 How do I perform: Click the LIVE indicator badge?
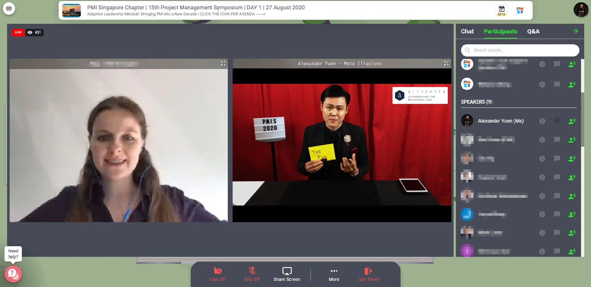coord(18,32)
